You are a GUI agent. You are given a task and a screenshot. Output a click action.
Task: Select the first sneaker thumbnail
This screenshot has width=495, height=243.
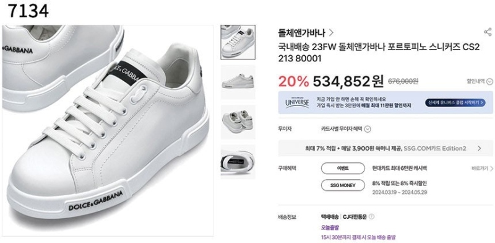pos(238,42)
